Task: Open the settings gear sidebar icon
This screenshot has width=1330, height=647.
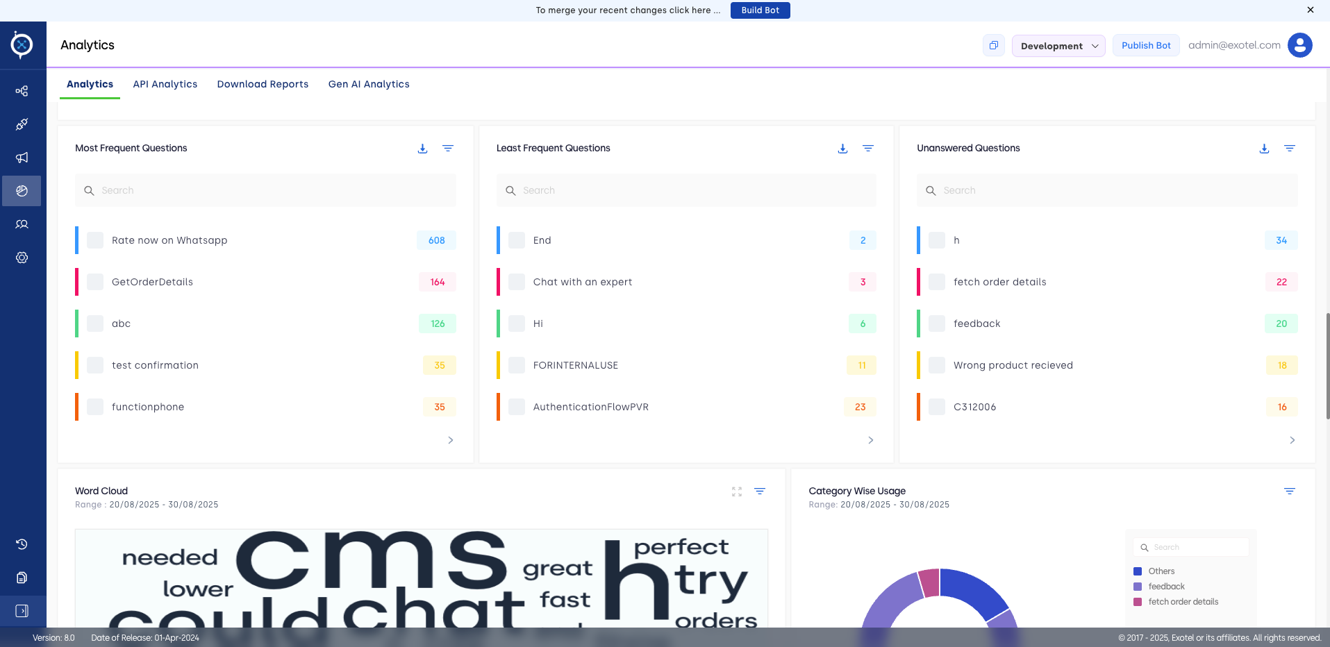Action: (22, 258)
